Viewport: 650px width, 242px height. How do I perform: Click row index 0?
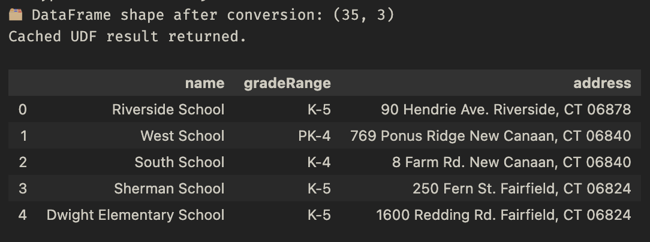coord(23,110)
